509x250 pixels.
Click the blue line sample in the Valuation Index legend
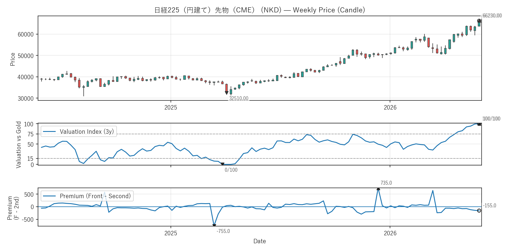coord(49,132)
